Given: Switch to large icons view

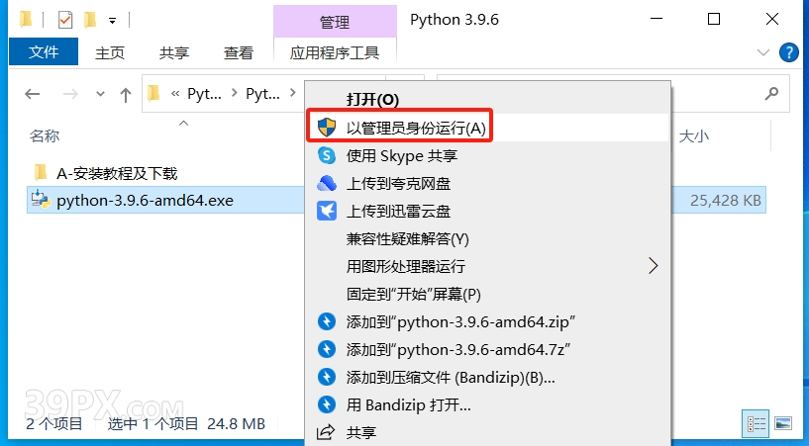Looking at the screenshot, I should [x=783, y=423].
